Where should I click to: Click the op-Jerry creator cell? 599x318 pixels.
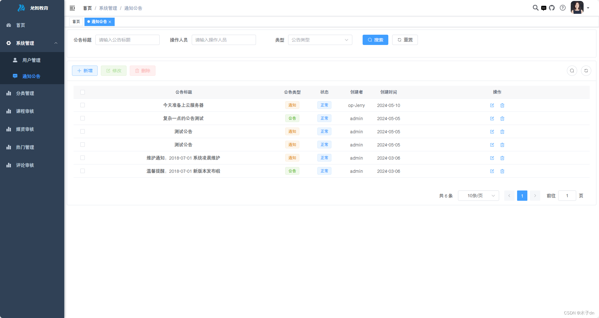pos(357,105)
